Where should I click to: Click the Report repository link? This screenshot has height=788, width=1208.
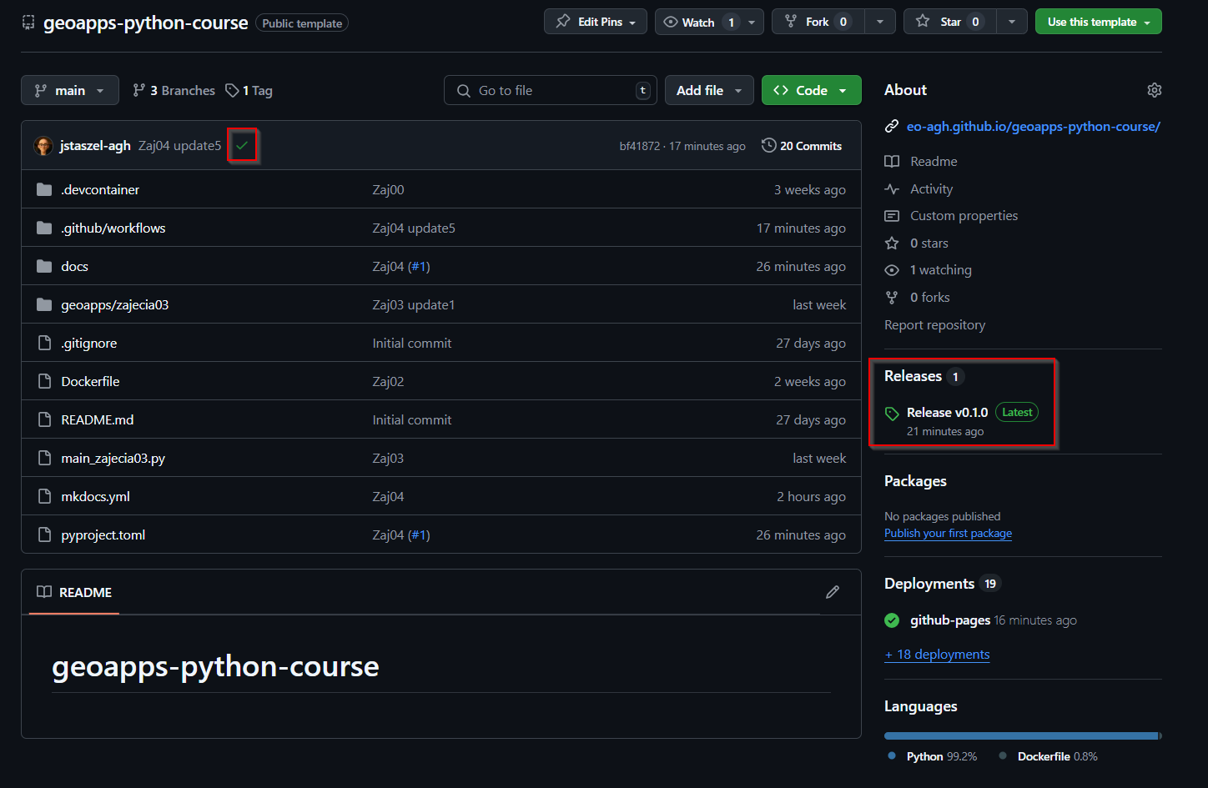pos(934,325)
